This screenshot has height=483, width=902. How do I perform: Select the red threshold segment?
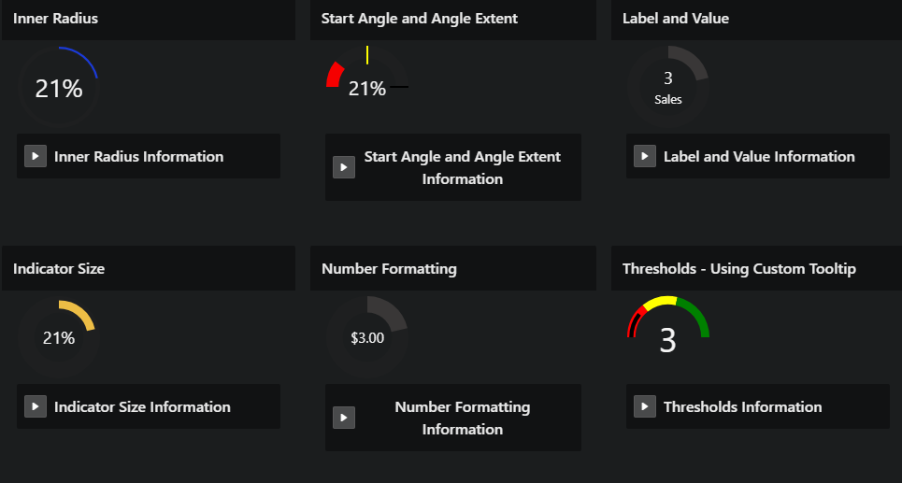pos(635,320)
